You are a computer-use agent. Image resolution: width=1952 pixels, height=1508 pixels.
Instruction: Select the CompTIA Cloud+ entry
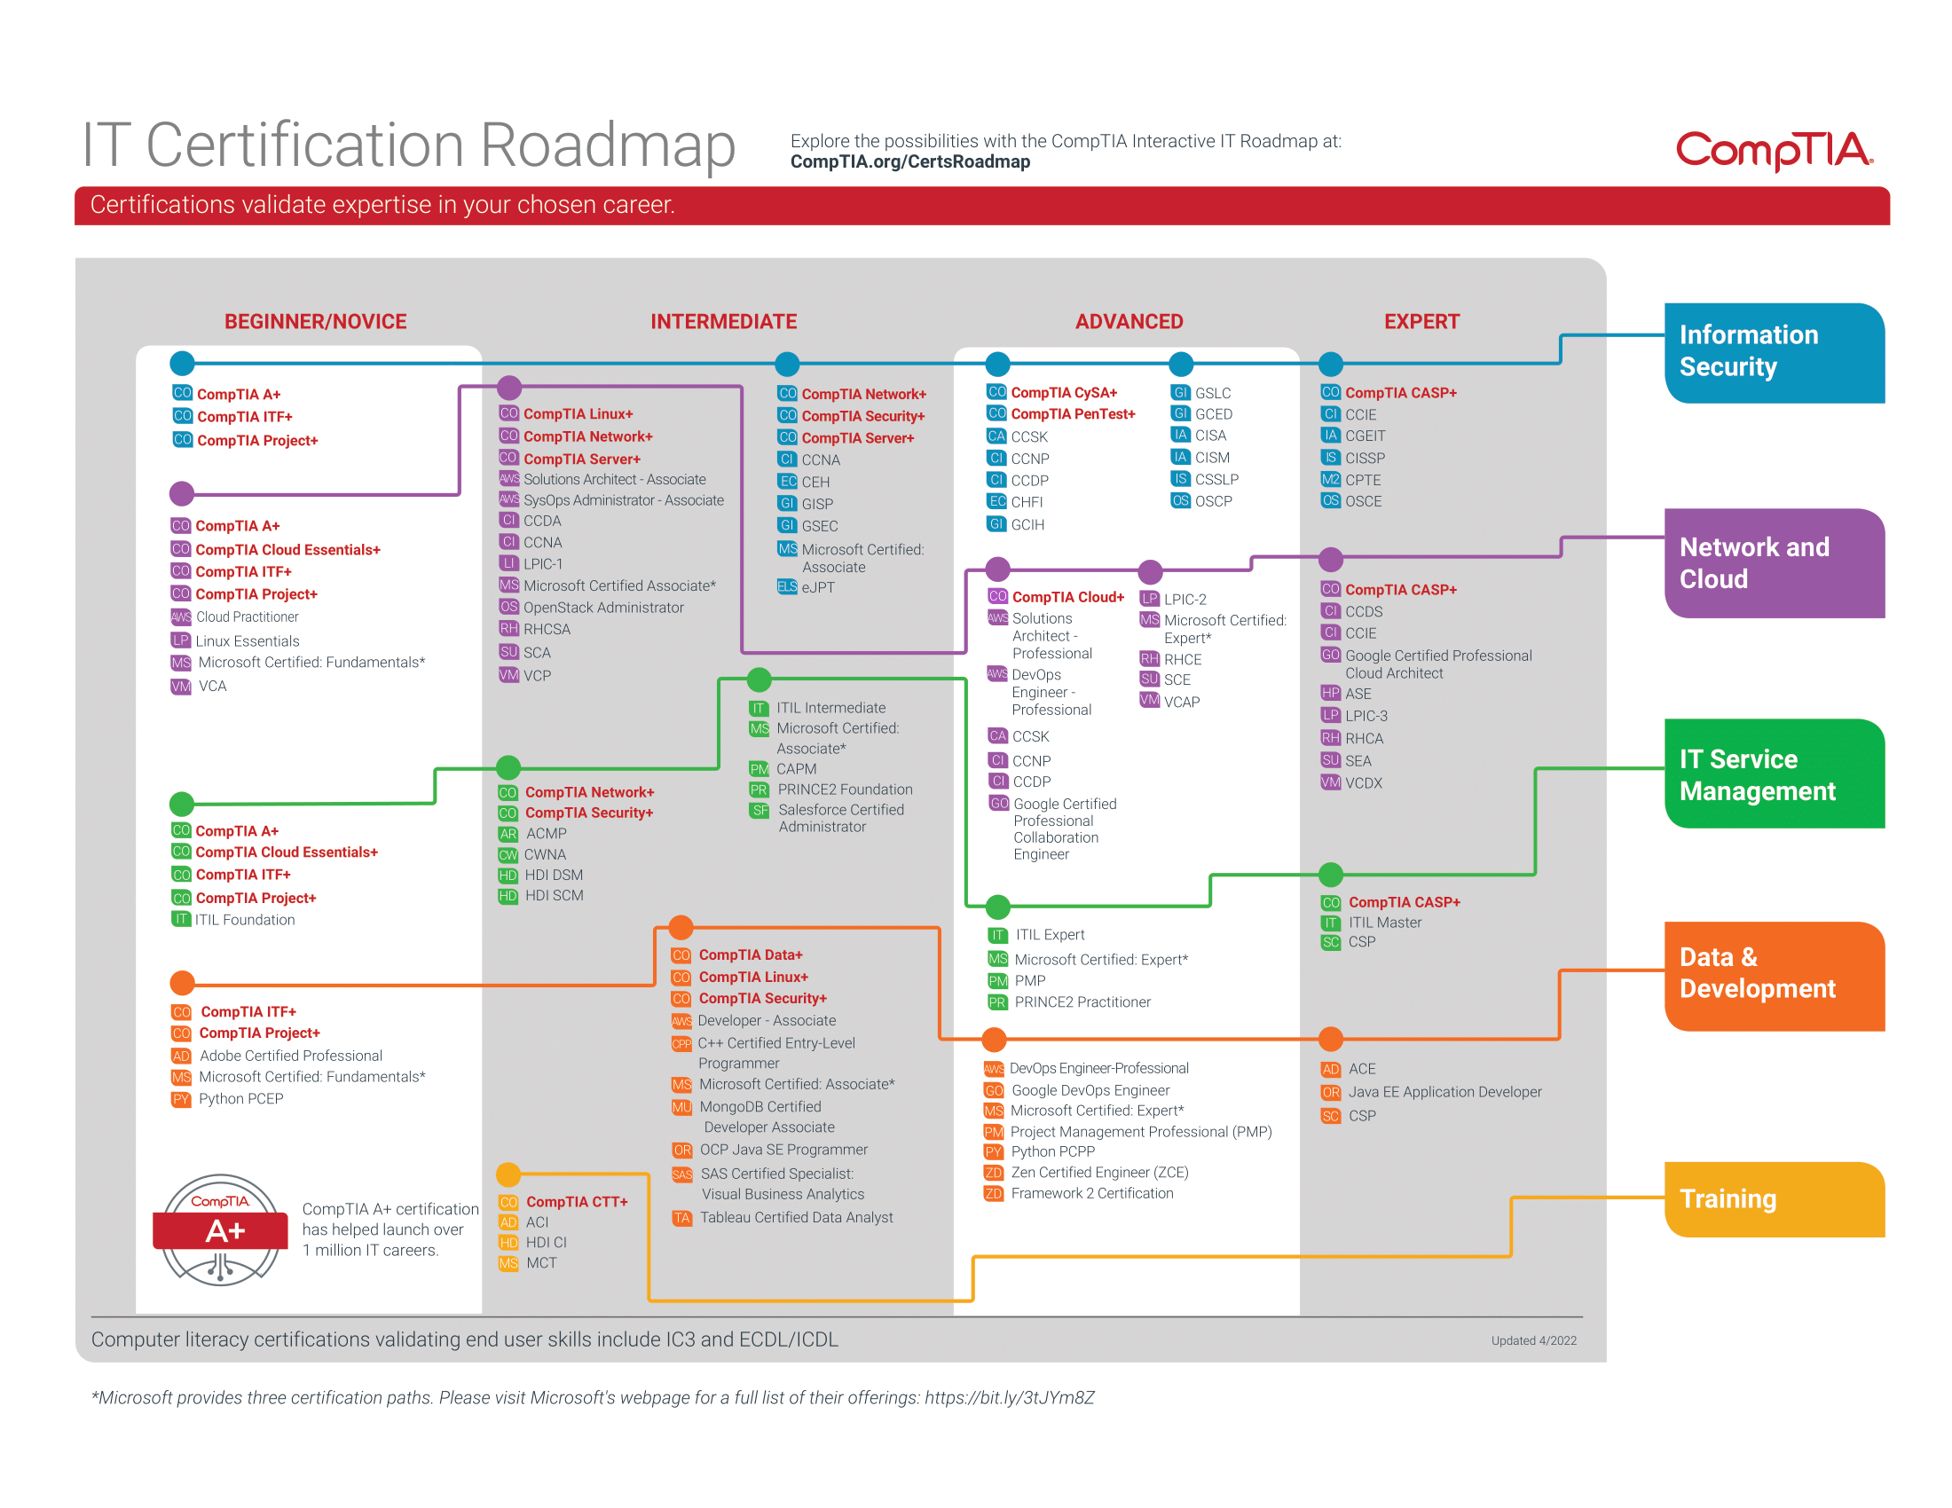(1068, 597)
